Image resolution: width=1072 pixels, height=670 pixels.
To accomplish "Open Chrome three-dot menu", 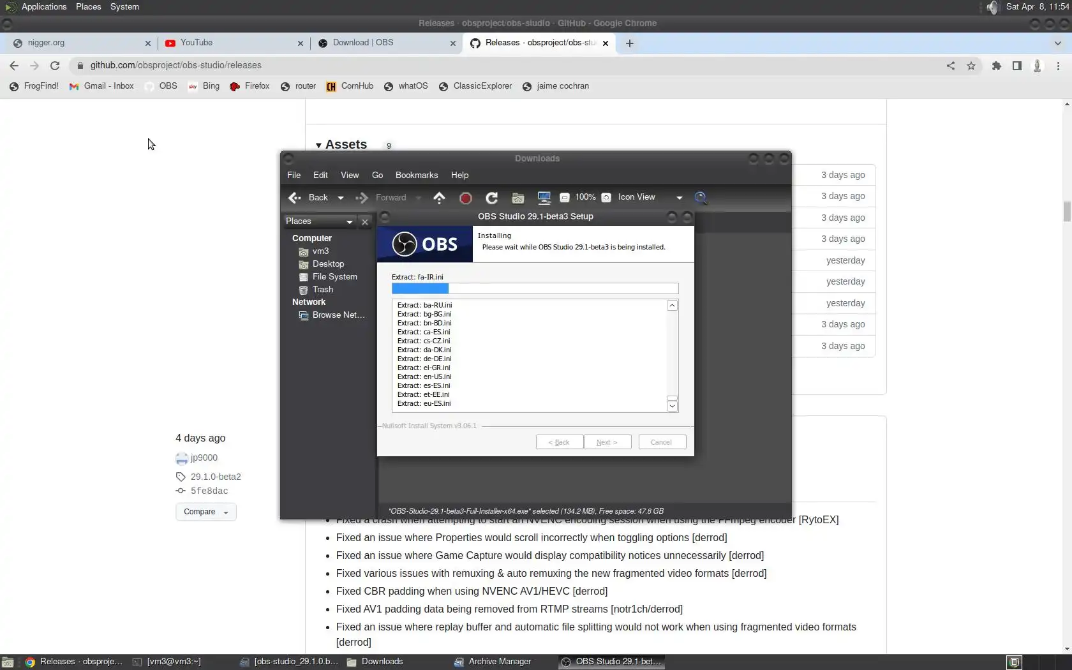I will click(1059, 65).
